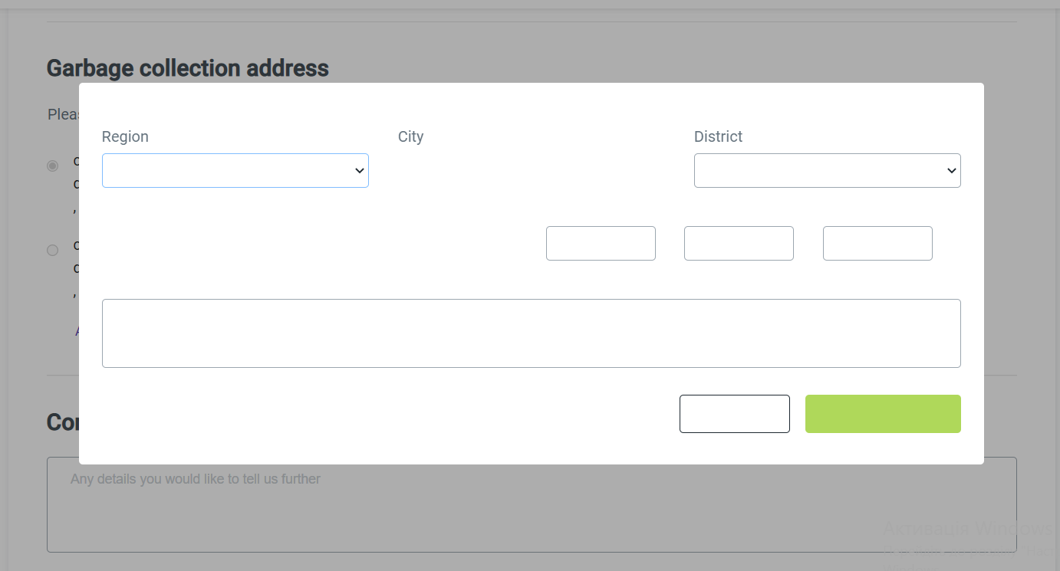Click the Region field label

pos(125,136)
